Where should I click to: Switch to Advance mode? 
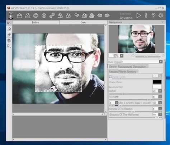tap(126, 18)
